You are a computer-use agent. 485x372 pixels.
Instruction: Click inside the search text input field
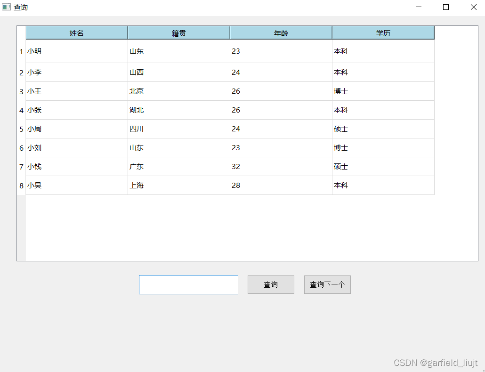coord(188,284)
